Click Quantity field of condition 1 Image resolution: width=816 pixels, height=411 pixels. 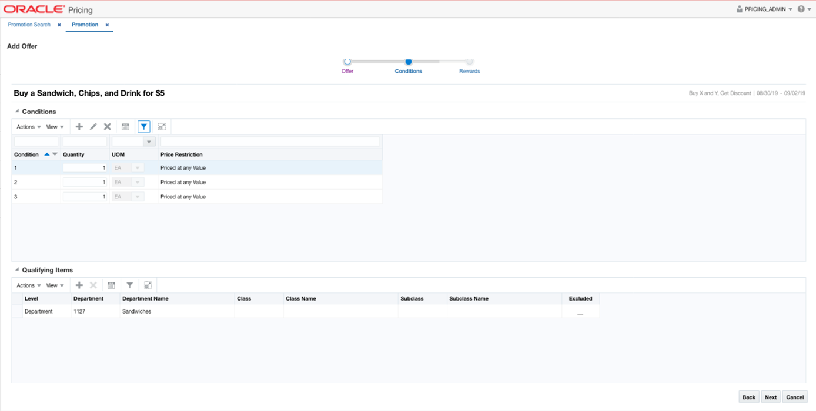click(85, 168)
